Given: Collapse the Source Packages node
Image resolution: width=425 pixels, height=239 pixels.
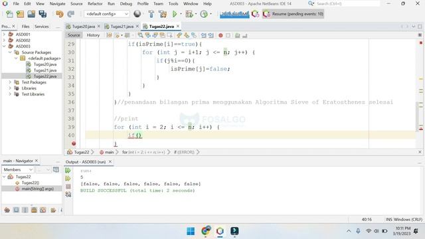Looking at the screenshot, I should click(x=11, y=52).
